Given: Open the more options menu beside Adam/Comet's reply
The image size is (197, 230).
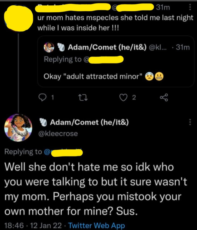Looking at the screenshot, I should (x=191, y=122).
